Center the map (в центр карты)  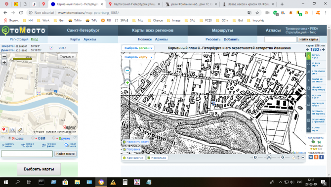pos(316,129)
